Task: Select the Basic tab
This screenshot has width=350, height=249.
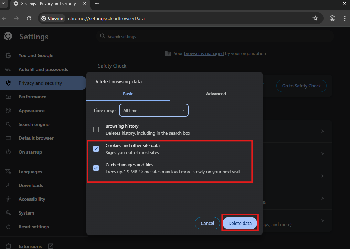Action: click(128, 94)
